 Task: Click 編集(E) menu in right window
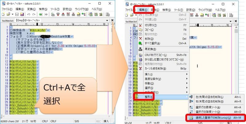pyautogui.click(x=143, y=10)
